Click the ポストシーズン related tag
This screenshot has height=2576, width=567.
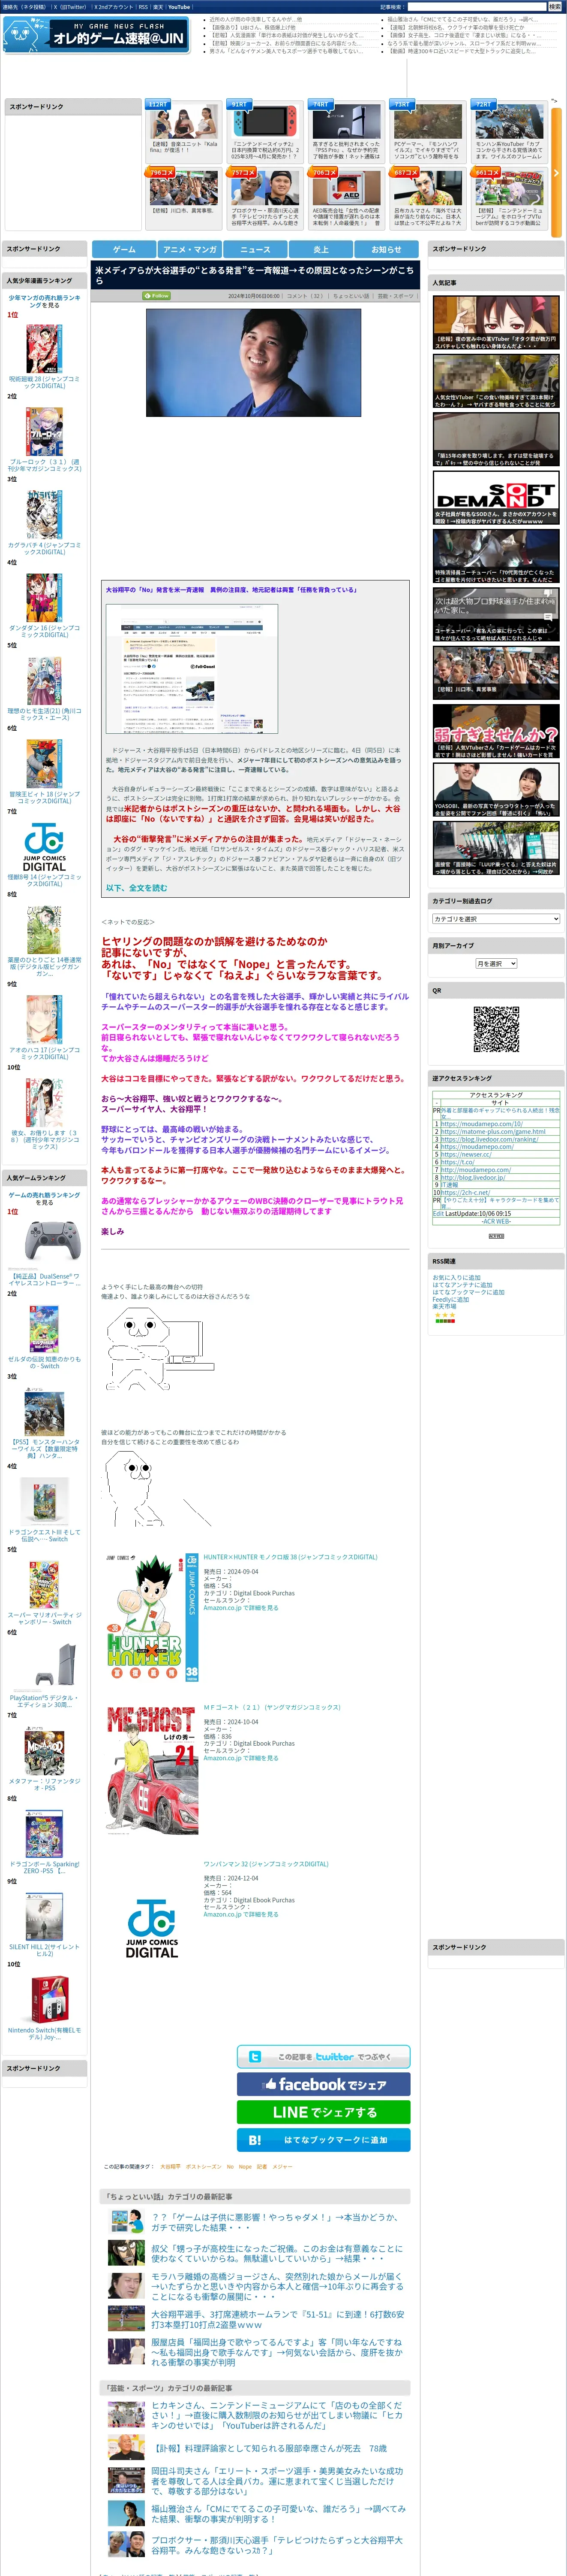pyautogui.click(x=204, y=2166)
